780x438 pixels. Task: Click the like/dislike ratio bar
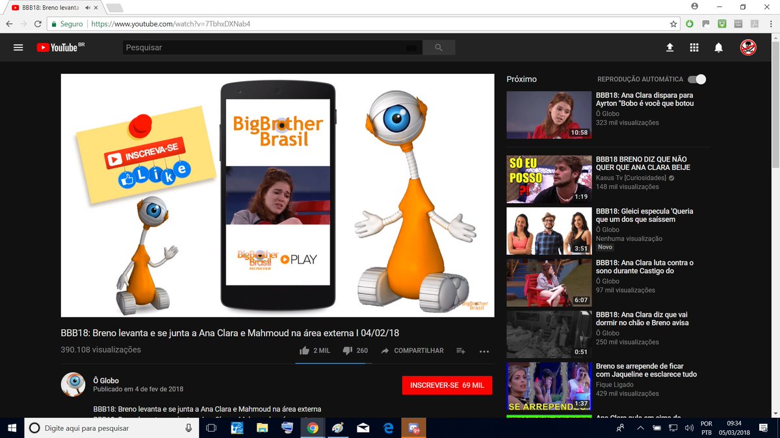(334, 363)
